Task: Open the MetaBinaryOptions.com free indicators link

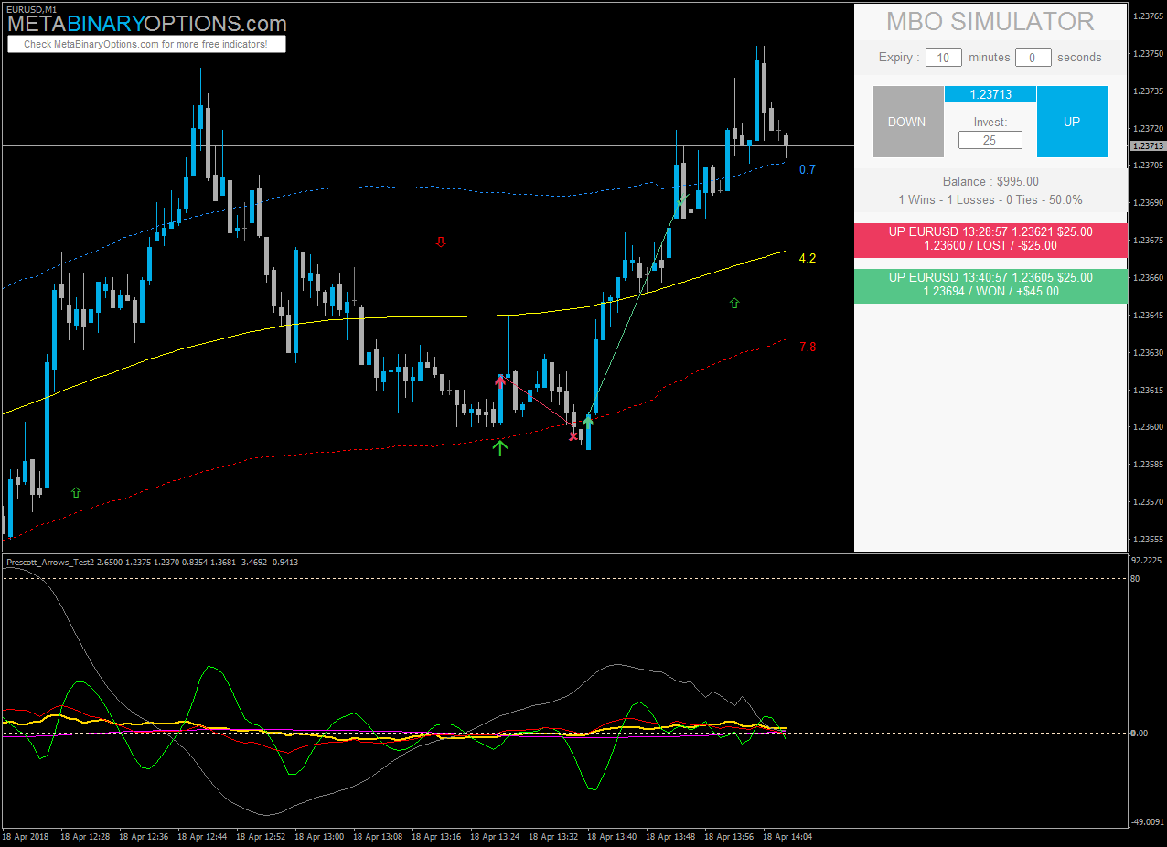Action: (x=146, y=44)
